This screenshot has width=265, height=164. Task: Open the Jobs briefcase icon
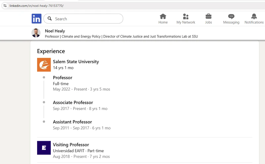208,17
